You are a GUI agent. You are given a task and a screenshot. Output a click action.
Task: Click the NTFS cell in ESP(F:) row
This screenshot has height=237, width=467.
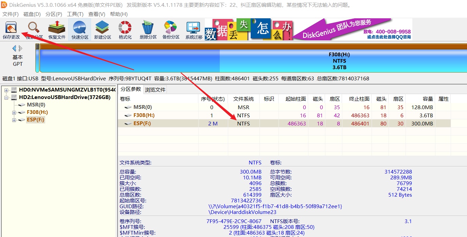pos(244,124)
